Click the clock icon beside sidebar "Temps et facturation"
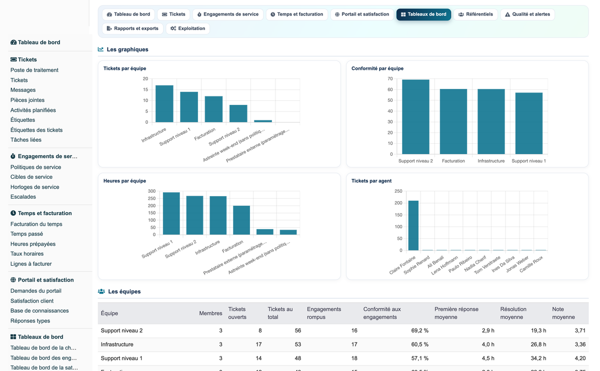 point(13,213)
